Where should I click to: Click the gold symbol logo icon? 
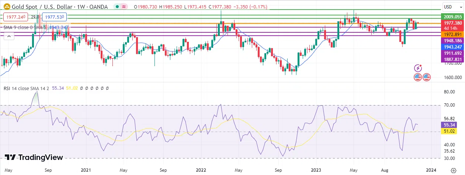(x=6, y=7)
